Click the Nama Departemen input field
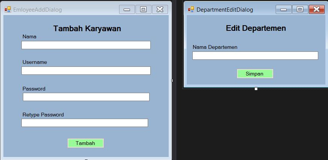 [x=255, y=56]
